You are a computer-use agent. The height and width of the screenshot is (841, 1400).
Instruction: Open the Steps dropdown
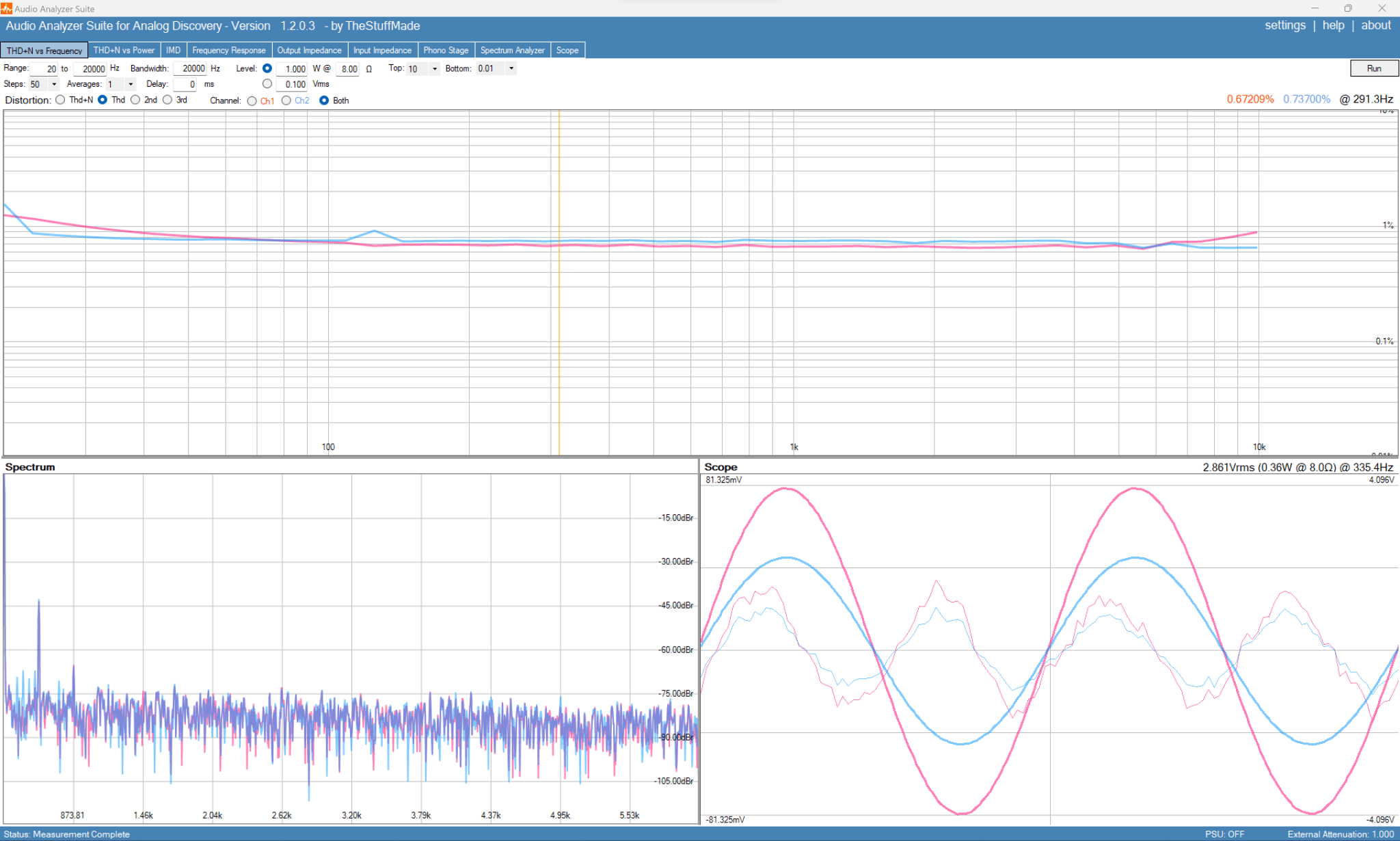coord(54,84)
